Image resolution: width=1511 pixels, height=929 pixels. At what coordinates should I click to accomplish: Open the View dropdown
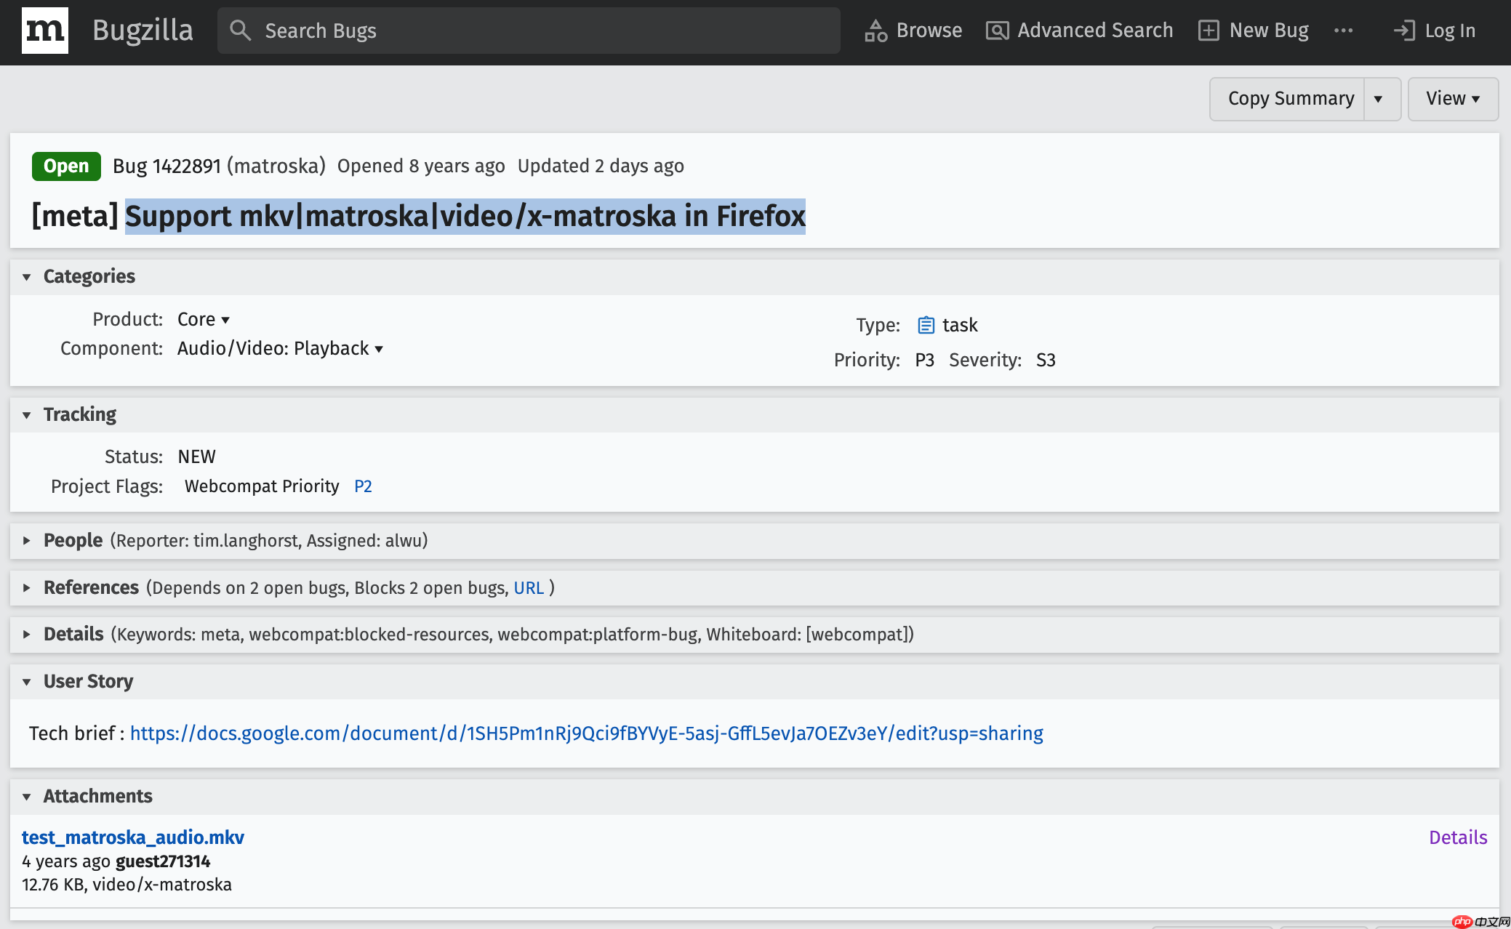1452,98
